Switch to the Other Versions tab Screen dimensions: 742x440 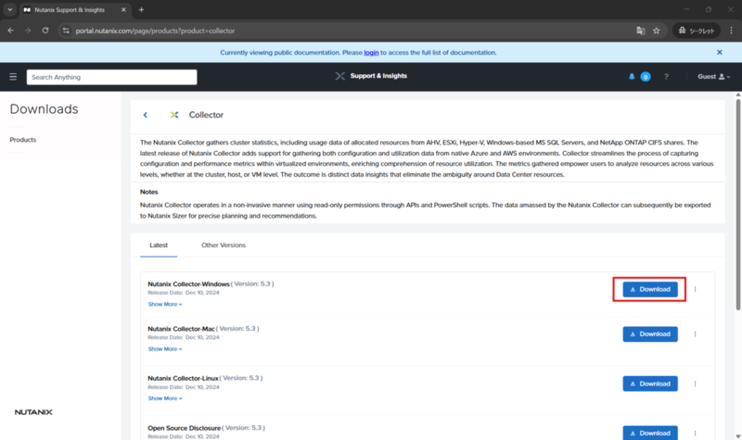224,245
